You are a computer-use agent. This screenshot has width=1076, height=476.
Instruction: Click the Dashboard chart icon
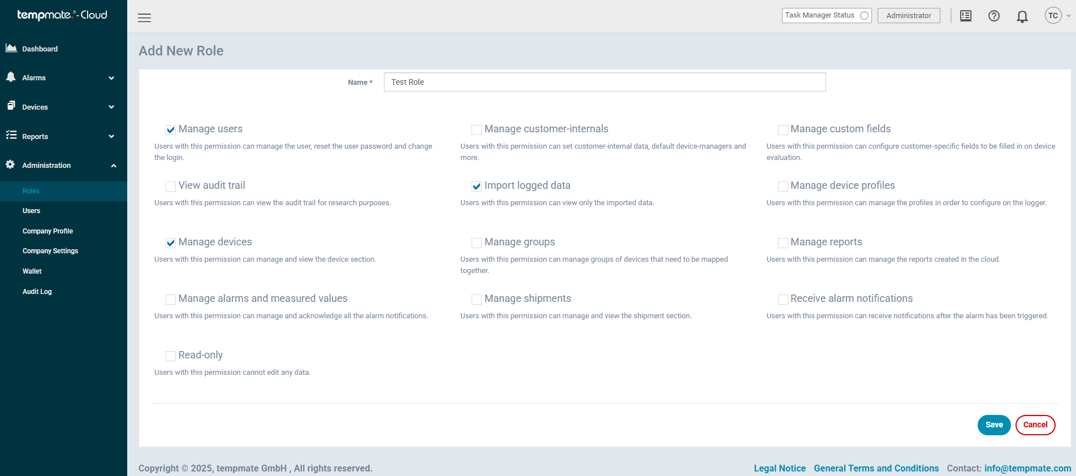11,48
